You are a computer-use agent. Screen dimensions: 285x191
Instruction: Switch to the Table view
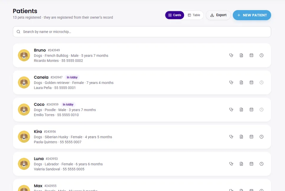(x=194, y=15)
